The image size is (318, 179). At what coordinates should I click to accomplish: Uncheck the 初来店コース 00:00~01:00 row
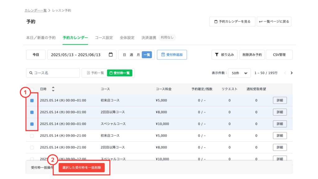pos(32,100)
